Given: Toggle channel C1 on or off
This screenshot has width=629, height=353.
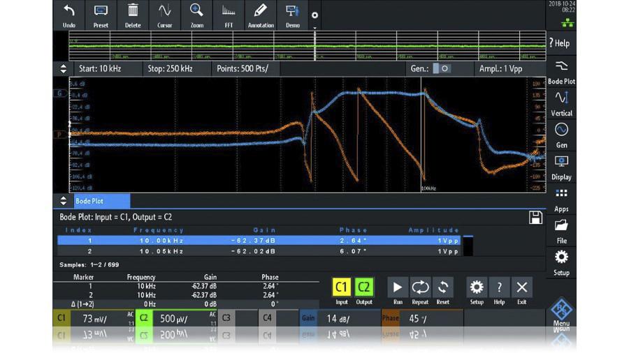Looking at the screenshot, I should [x=62, y=318].
